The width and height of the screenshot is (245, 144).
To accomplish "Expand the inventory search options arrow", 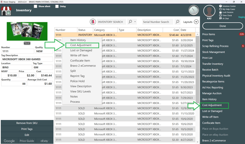I will click(135, 22).
